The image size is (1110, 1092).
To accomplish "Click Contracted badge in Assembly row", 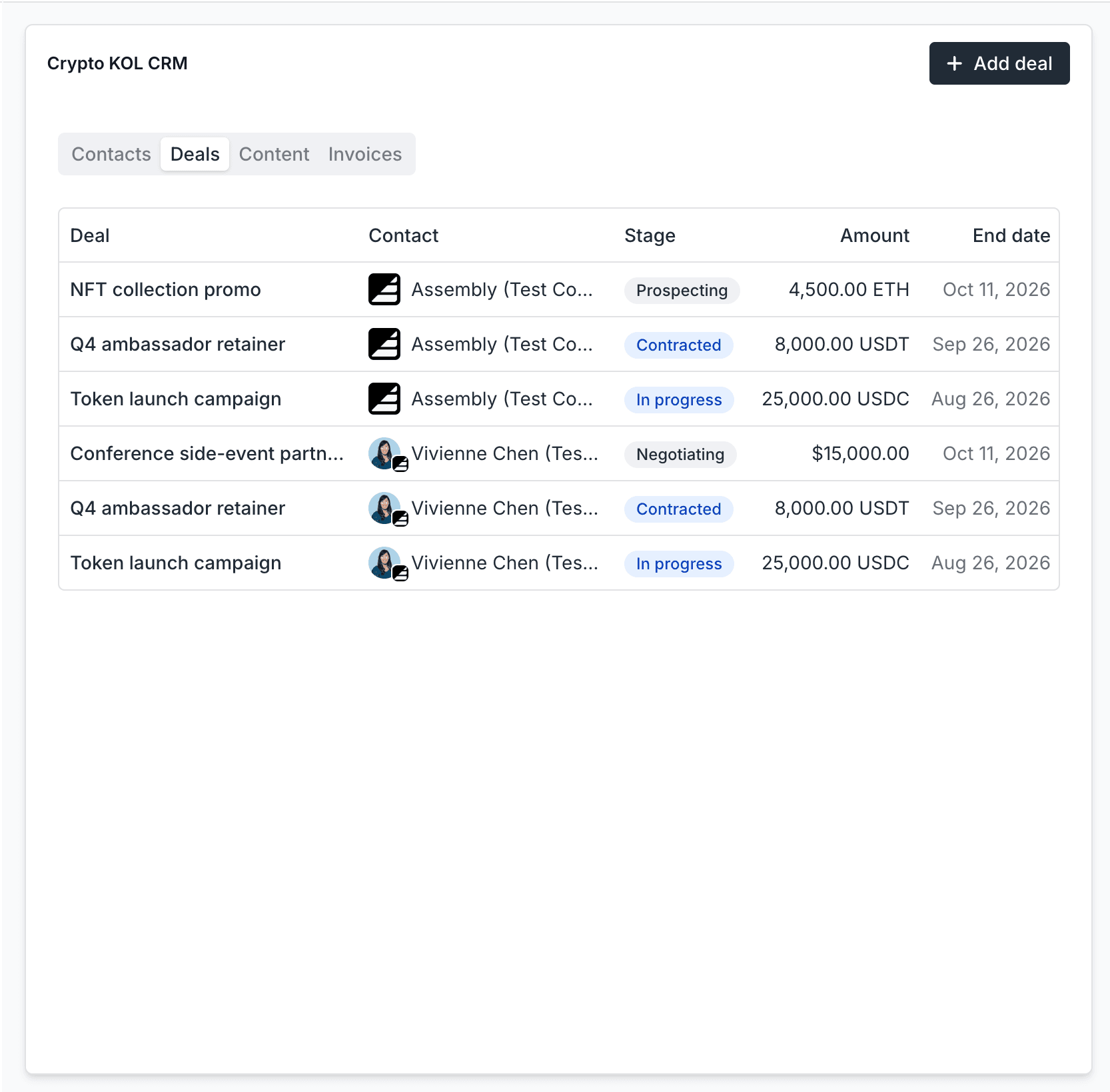I will (x=678, y=345).
